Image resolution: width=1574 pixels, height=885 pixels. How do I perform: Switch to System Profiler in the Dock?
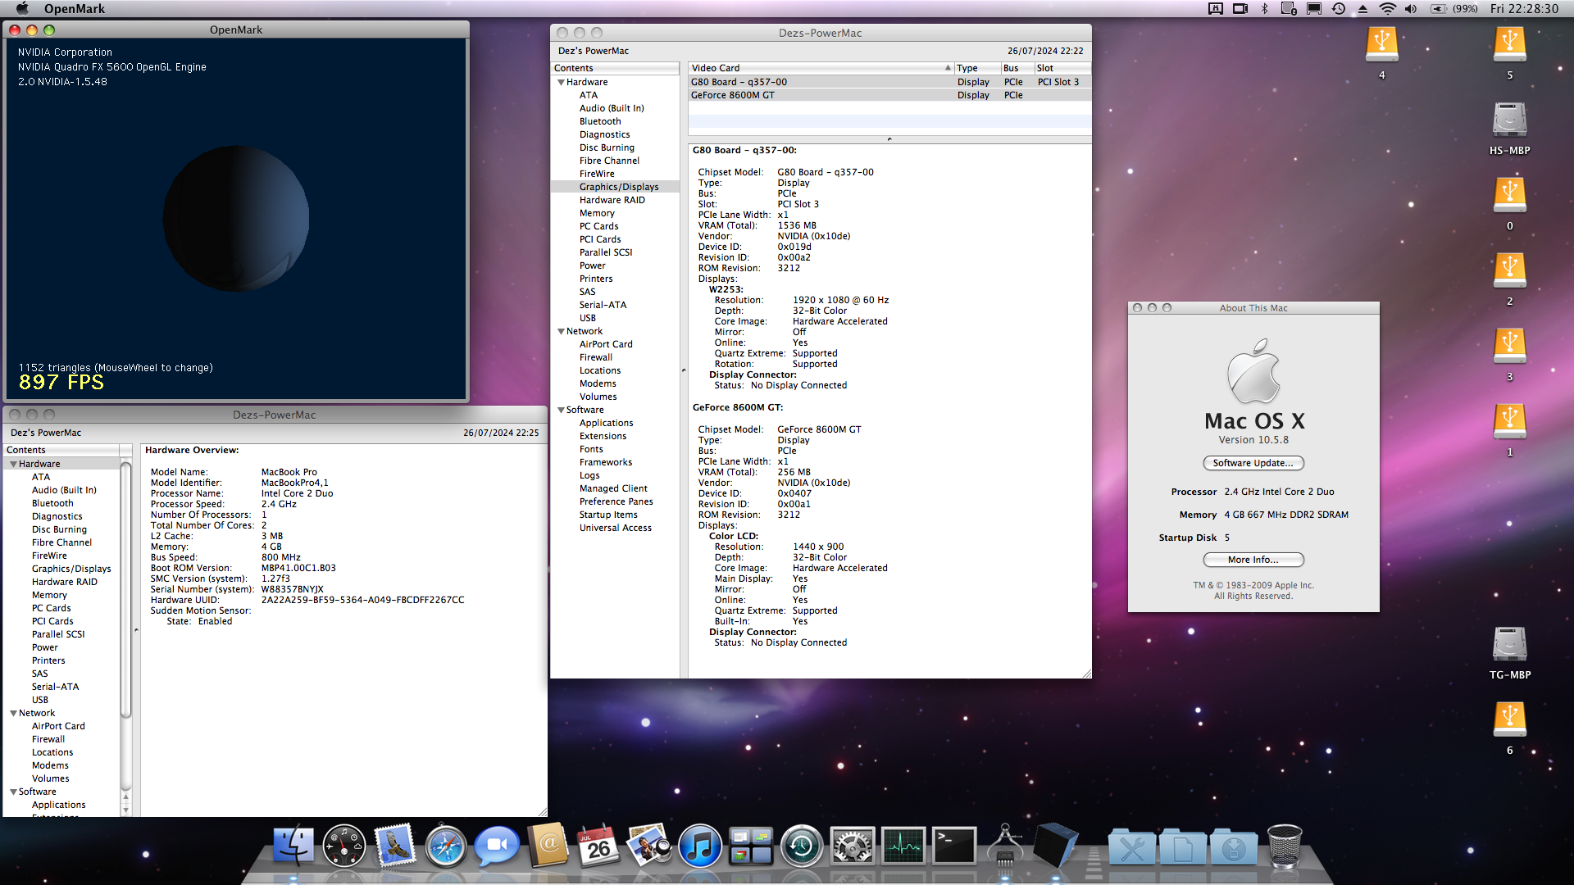[1005, 846]
